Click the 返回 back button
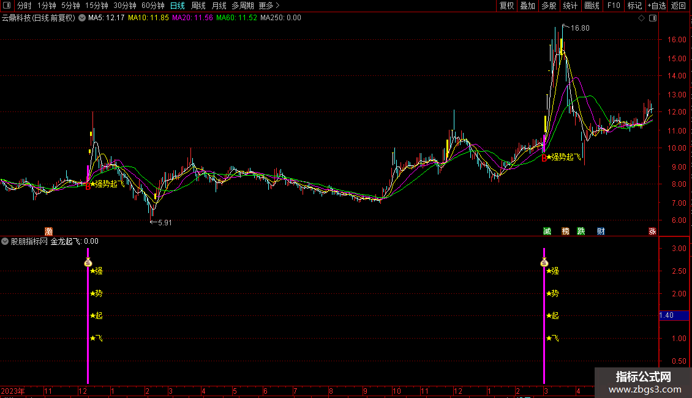 (x=679, y=6)
